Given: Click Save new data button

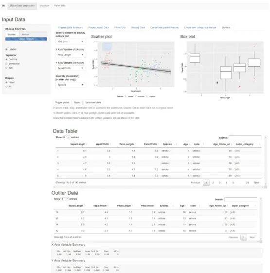Looking at the screenshot, I should point(93,102).
